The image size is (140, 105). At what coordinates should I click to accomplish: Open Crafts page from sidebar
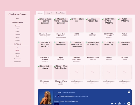[x=17, y=56]
